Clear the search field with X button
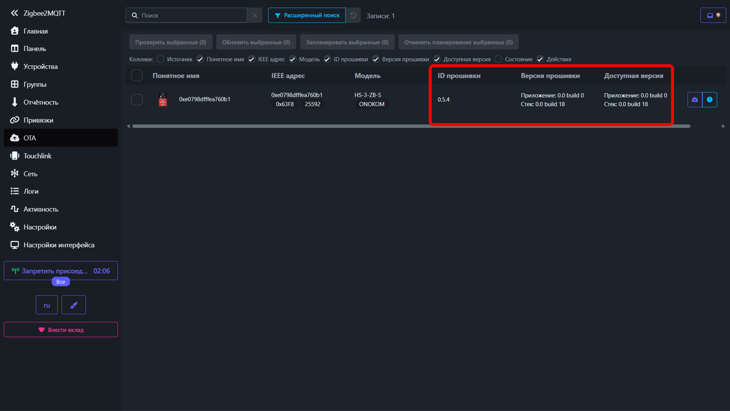The image size is (730, 411). 255,16
